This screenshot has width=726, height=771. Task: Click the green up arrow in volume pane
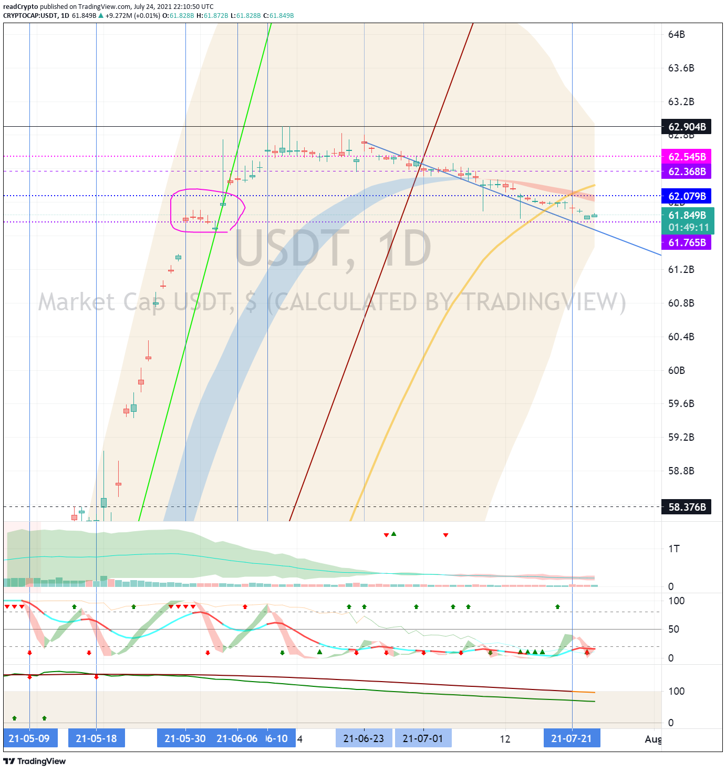coord(393,534)
